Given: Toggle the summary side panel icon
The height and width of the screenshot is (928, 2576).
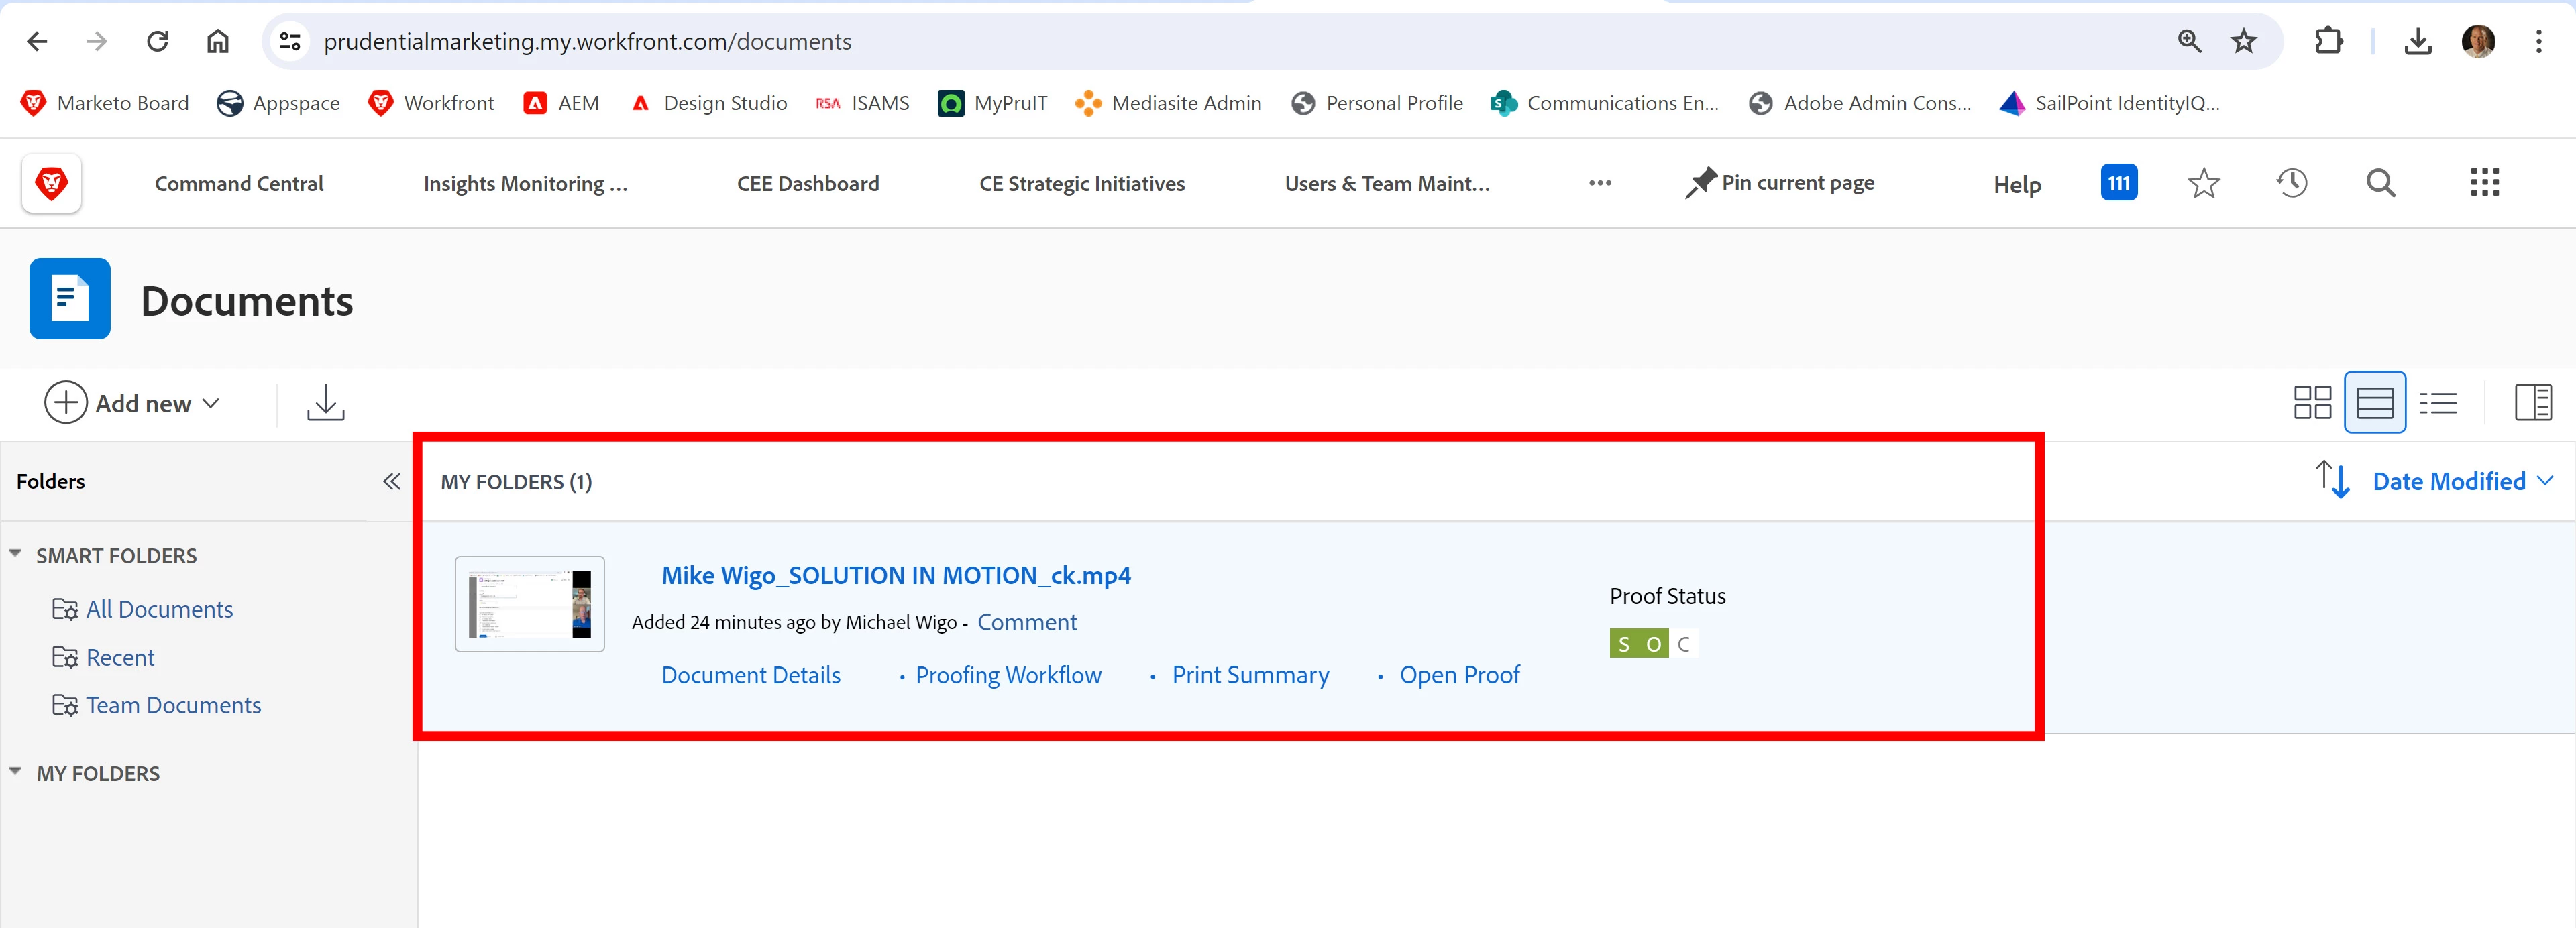Looking at the screenshot, I should [x=2532, y=403].
